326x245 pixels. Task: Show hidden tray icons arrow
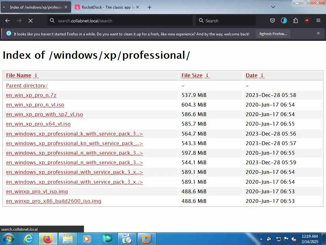(x=261, y=239)
